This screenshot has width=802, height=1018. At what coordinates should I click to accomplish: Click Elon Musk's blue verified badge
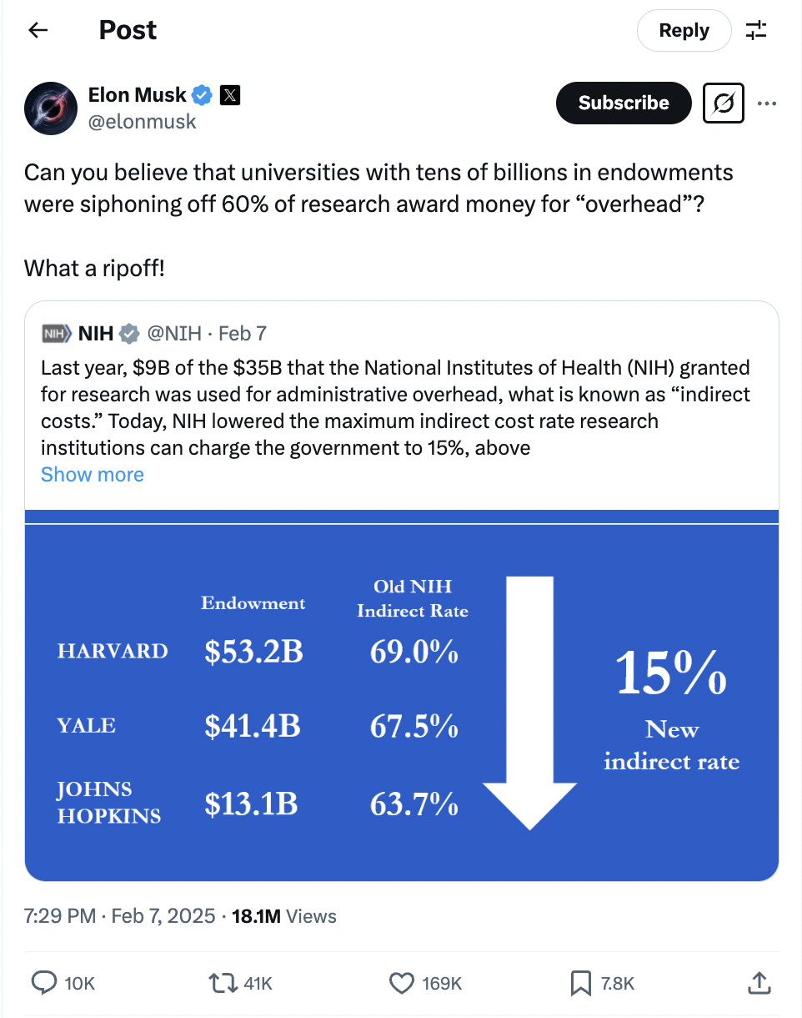click(x=203, y=95)
